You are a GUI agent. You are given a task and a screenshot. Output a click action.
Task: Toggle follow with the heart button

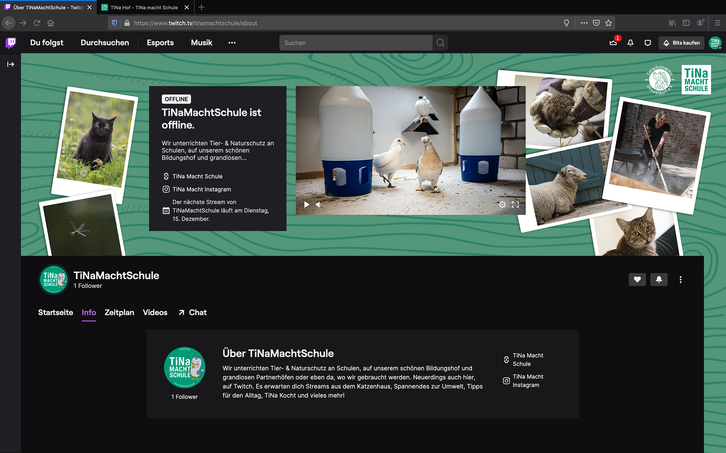637,279
